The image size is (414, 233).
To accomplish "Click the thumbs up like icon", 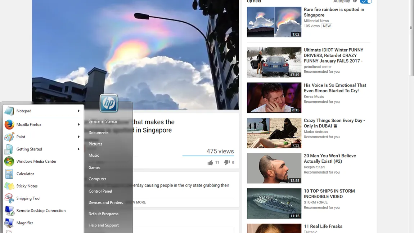I will tap(210, 163).
